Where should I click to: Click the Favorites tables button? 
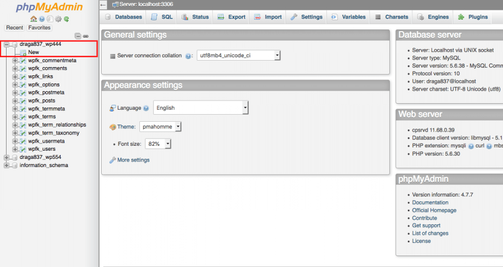point(39,28)
